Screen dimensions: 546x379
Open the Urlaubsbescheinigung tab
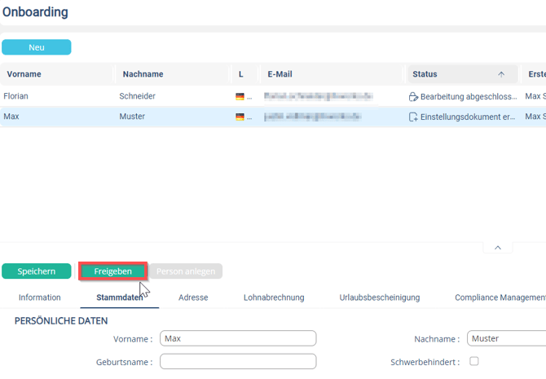[379, 297]
